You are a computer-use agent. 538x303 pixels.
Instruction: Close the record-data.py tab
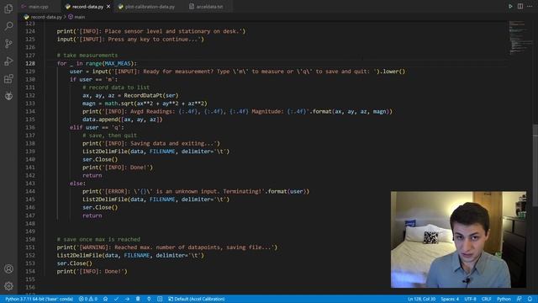coord(108,7)
